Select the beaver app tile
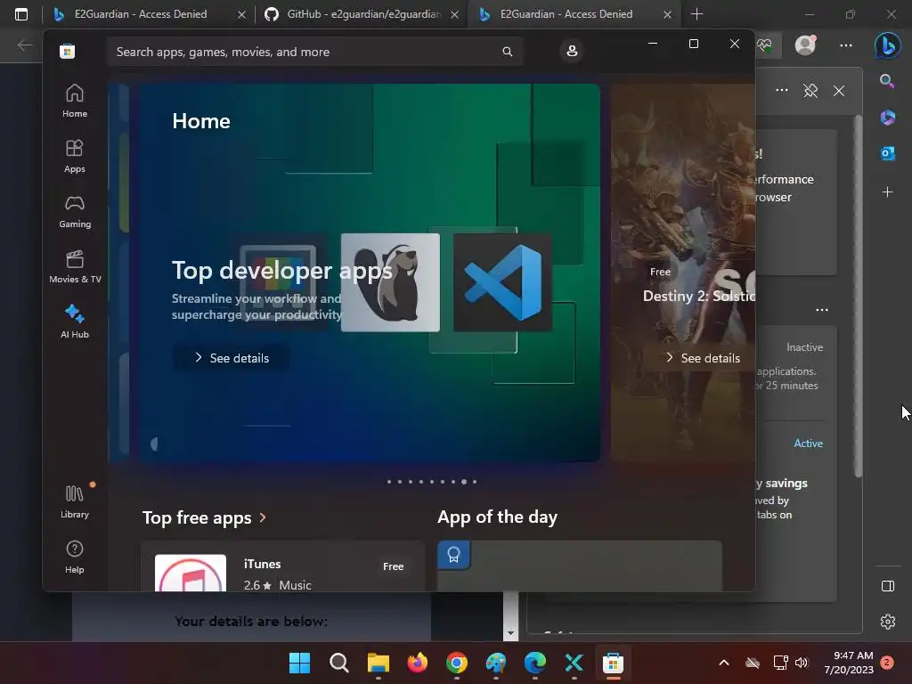Image resolution: width=912 pixels, height=684 pixels. click(390, 282)
